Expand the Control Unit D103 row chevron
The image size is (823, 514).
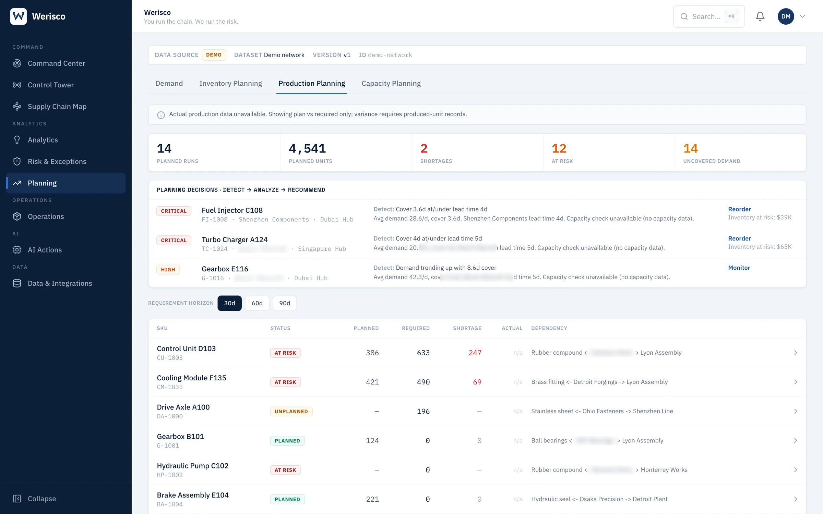pos(796,353)
